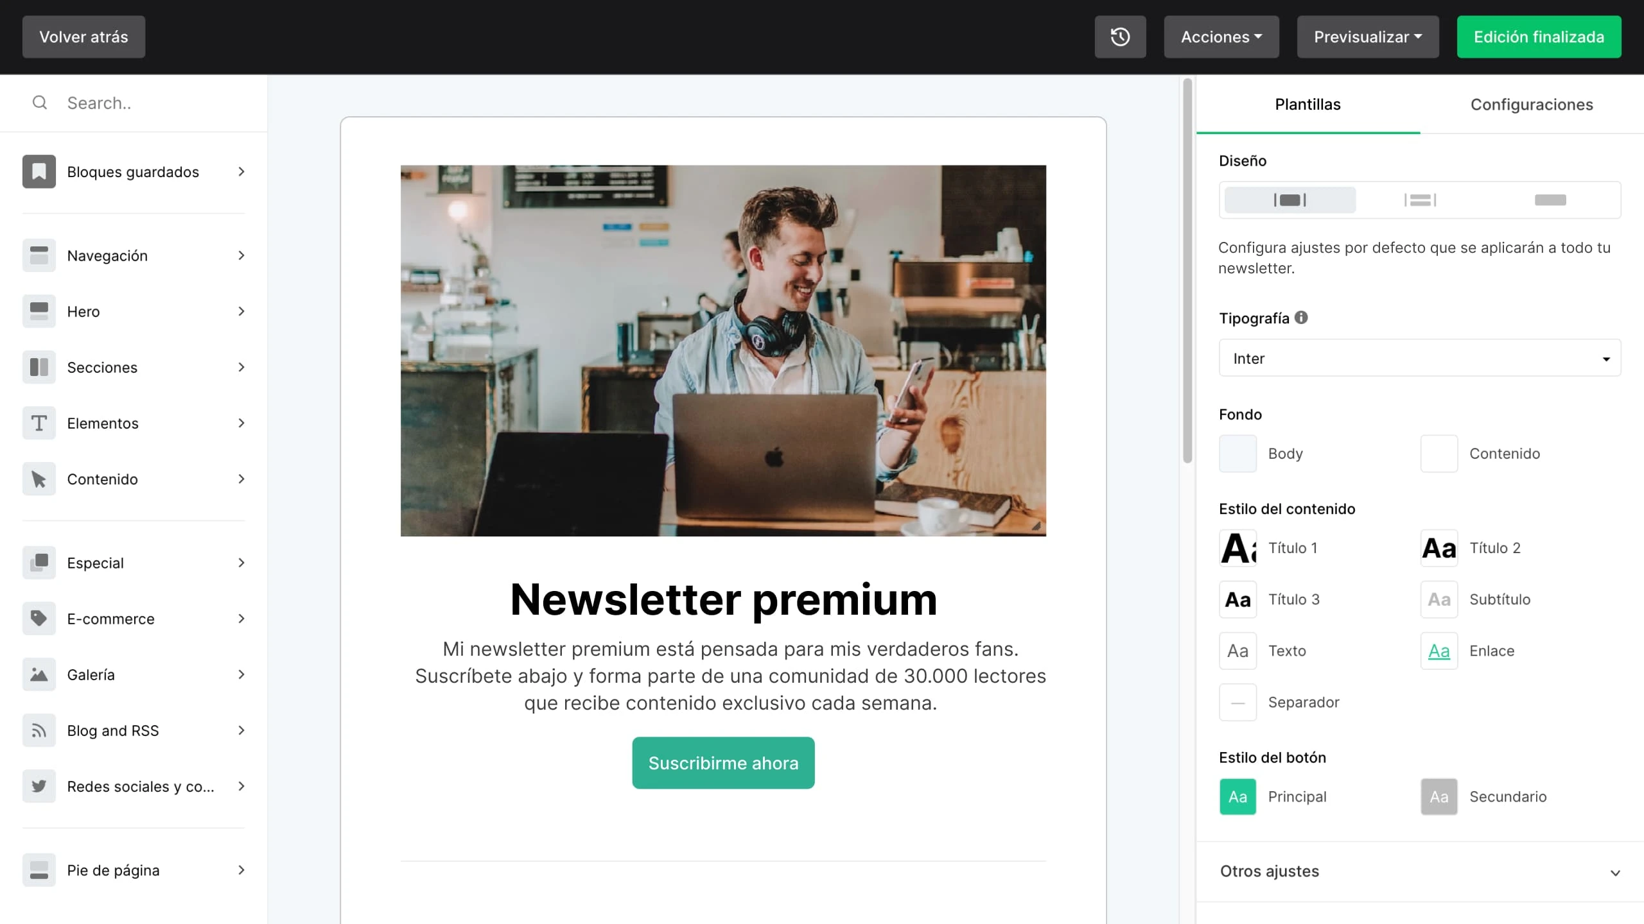
Task: Expand the Navegación blocks category
Action: click(134, 255)
